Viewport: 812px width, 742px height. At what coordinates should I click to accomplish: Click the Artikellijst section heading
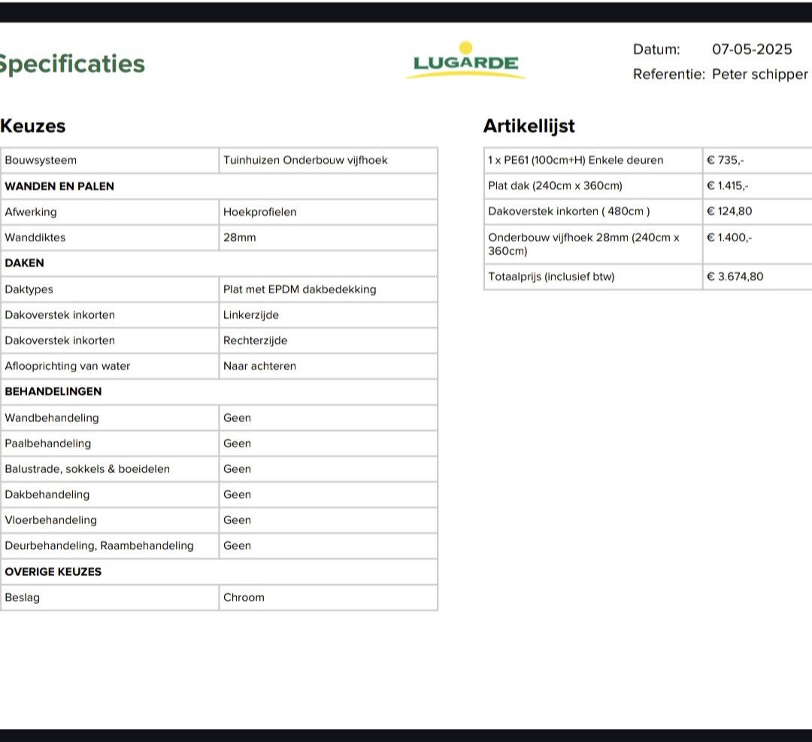(529, 126)
